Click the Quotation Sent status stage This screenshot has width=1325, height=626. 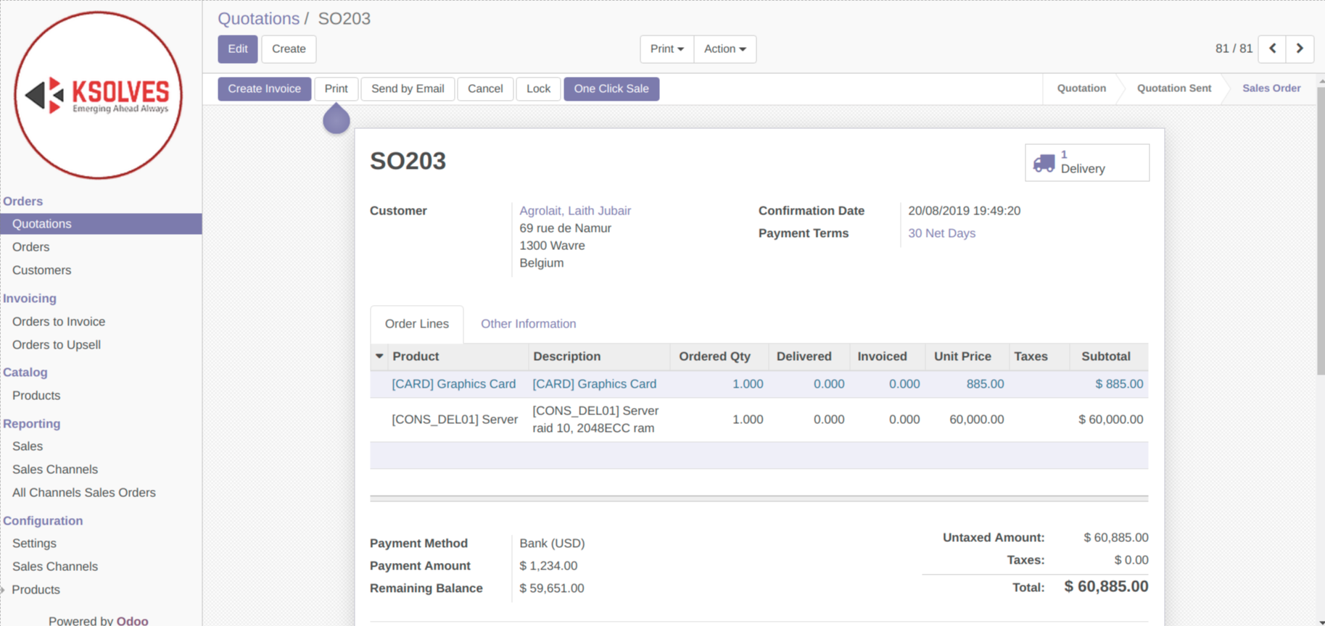[1173, 88]
